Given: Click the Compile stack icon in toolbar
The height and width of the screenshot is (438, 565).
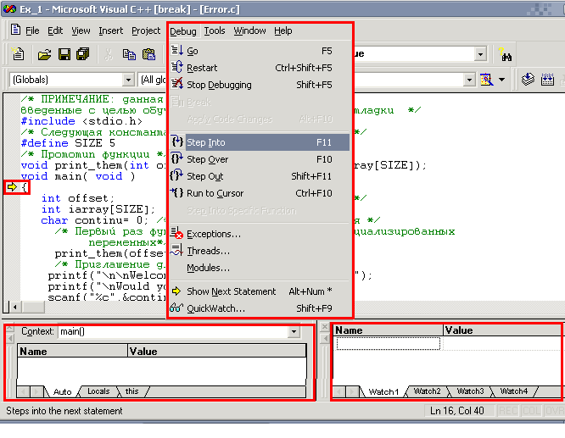Looking at the screenshot, I should click(x=528, y=79).
